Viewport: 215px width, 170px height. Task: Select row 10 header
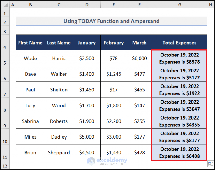click(x=5, y=137)
